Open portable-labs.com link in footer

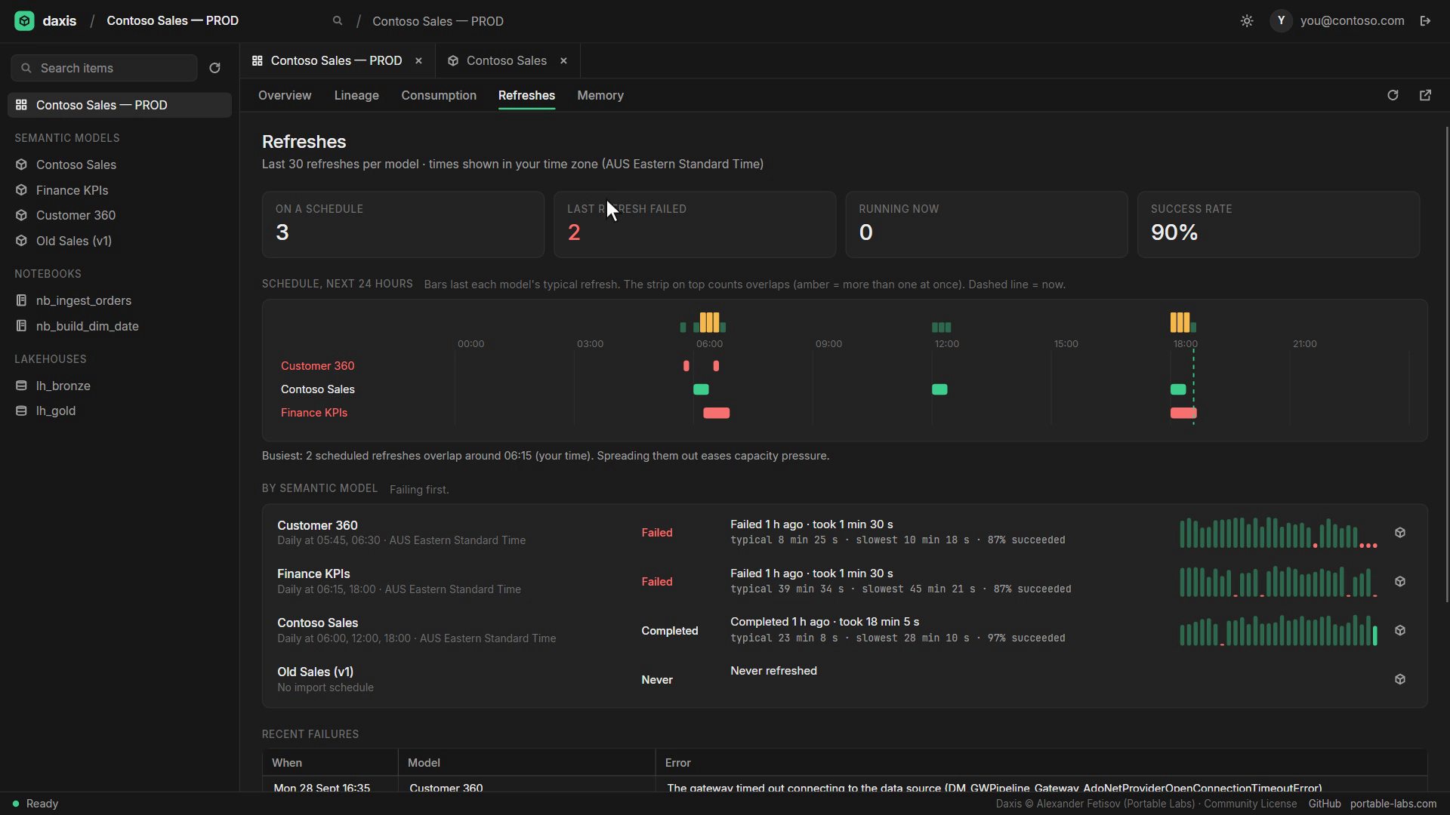(x=1393, y=804)
